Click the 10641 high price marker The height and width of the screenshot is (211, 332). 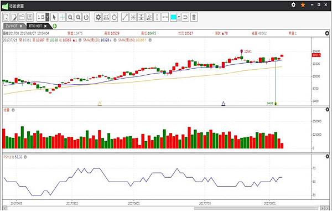coord(242,52)
